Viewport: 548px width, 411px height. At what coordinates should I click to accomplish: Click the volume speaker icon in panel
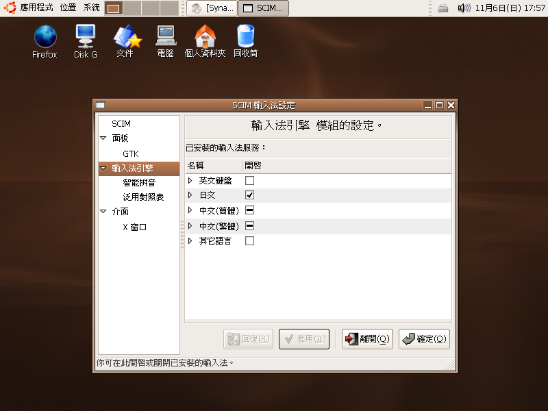click(x=464, y=8)
